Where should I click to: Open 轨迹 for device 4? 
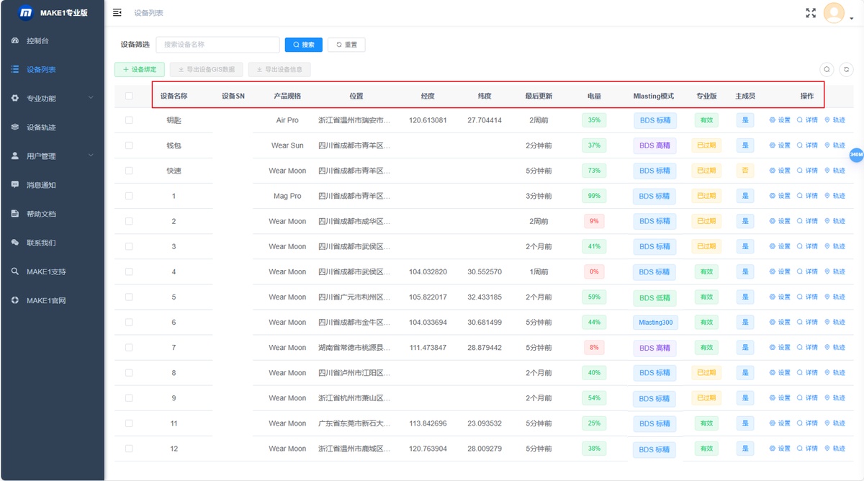click(x=834, y=271)
